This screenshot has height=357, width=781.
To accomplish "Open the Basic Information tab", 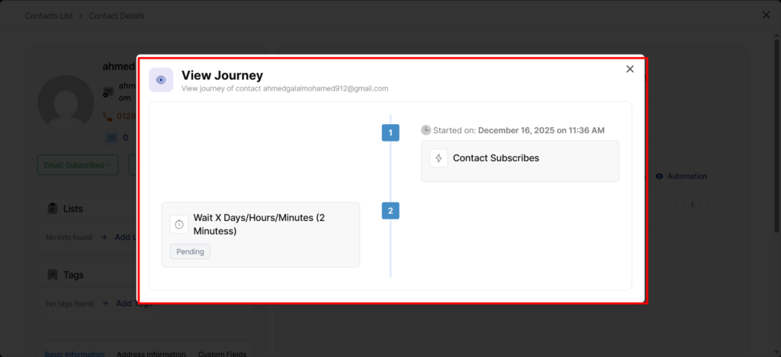I will (74, 354).
